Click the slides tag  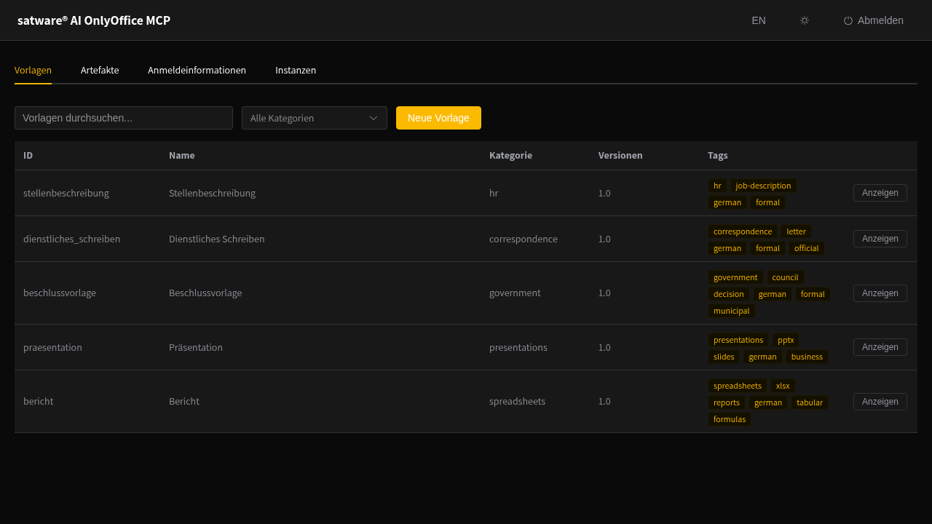tap(724, 357)
